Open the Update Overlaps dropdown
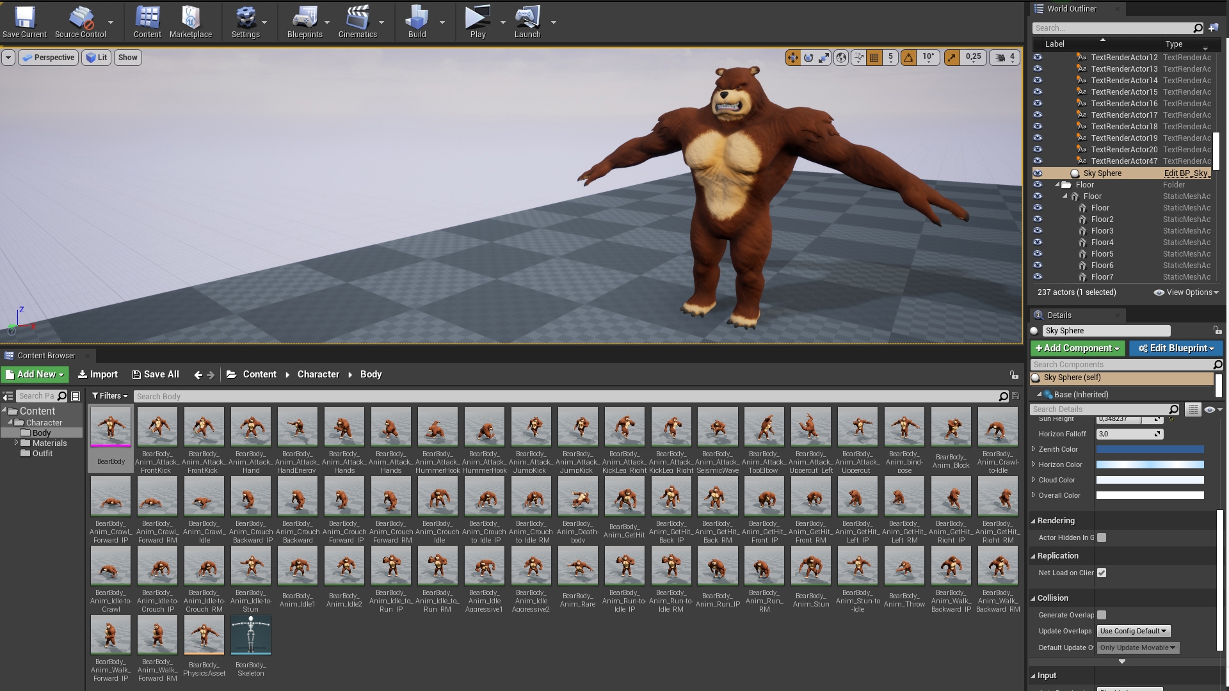Viewport: 1229px width, 691px height. pos(1134,631)
